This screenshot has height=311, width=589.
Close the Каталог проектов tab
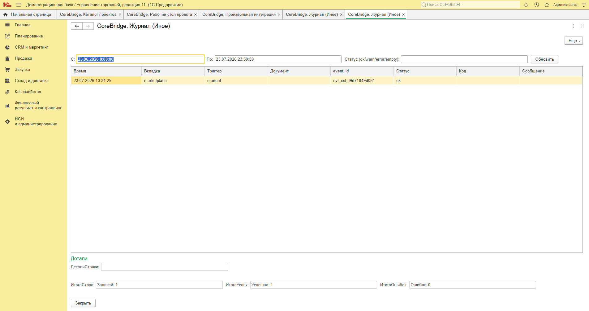[x=120, y=15]
